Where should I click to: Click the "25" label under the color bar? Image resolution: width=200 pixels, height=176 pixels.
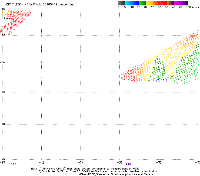(x=153, y=7)
